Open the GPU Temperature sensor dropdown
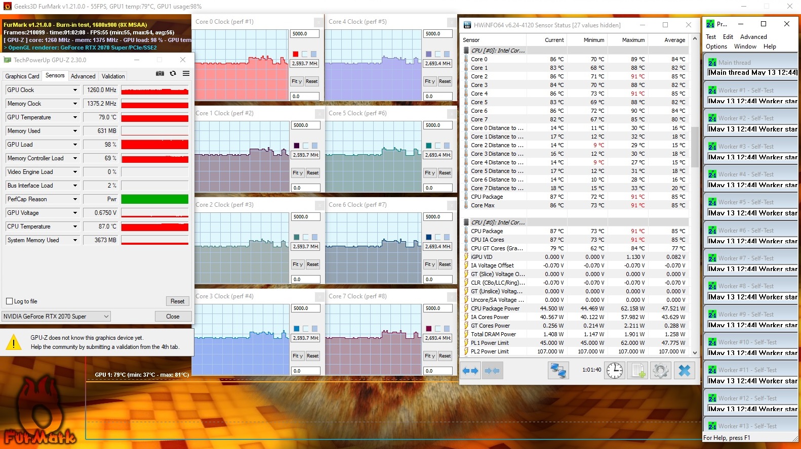 pos(75,117)
